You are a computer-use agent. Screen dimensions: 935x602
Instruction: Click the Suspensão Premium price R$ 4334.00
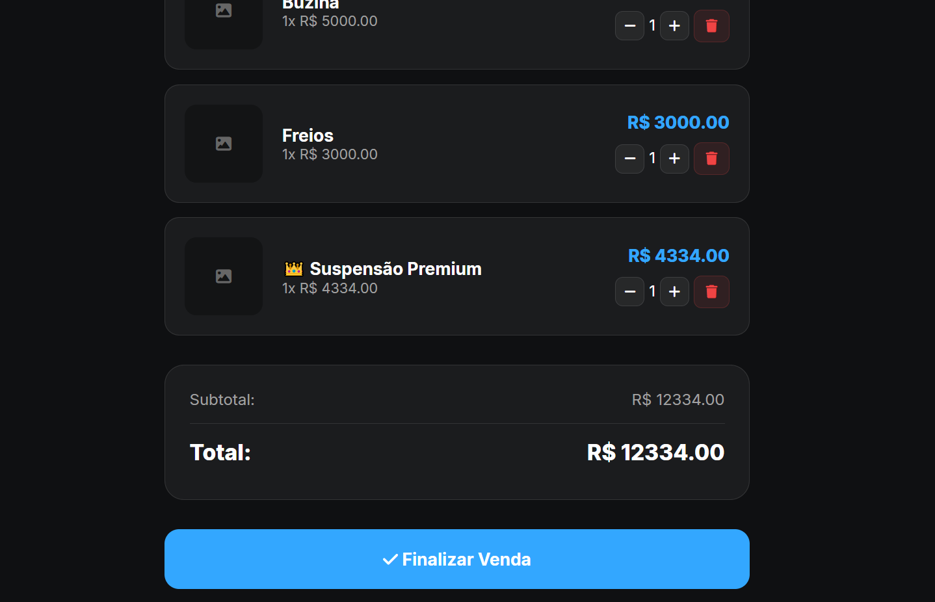click(678, 255)
